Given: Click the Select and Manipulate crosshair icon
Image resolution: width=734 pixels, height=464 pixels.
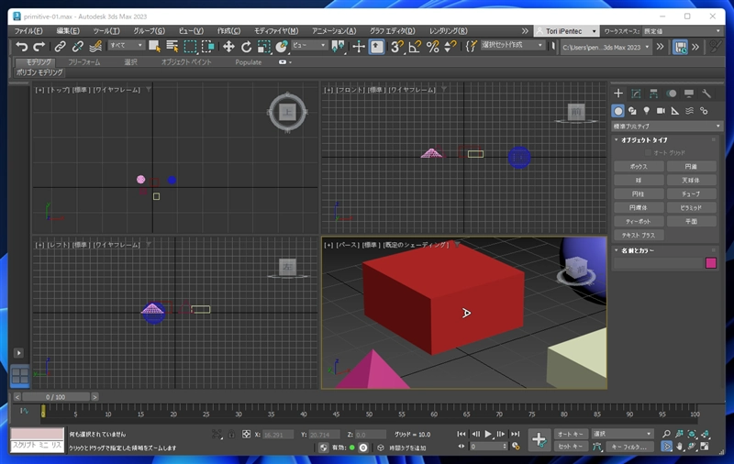Looking at the screenshot, I should [x=359, y=46].
